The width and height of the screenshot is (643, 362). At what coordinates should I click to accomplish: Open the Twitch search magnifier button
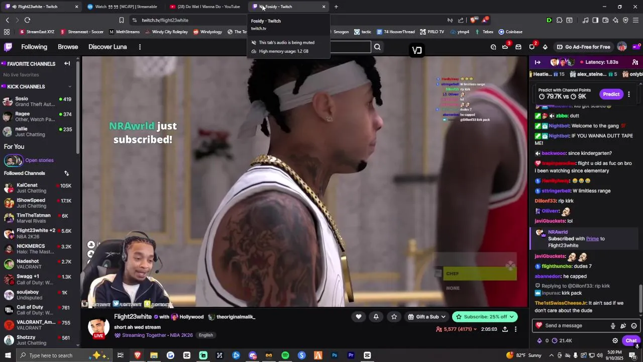377,47
